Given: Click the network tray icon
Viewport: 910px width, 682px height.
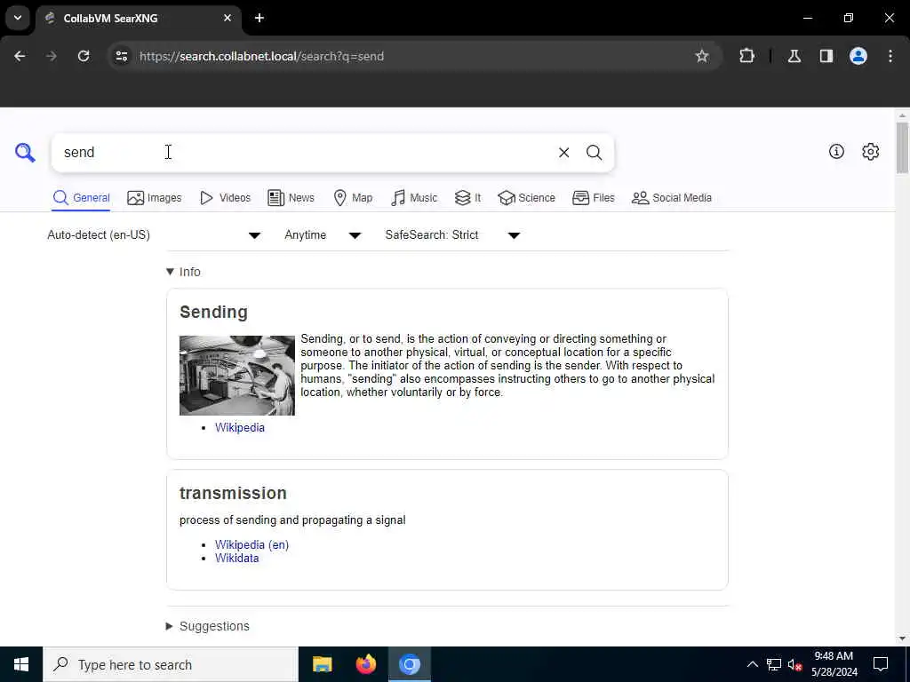Looking at the screenshot, I should [774, 664].
